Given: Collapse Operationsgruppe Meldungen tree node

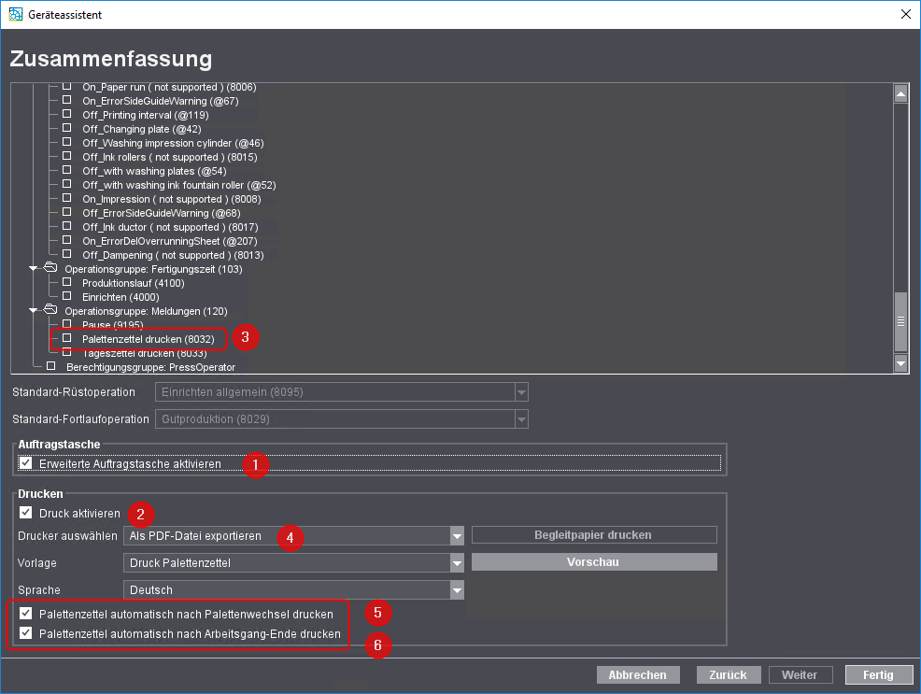Looking at the screenshot, I should [34, 310].
